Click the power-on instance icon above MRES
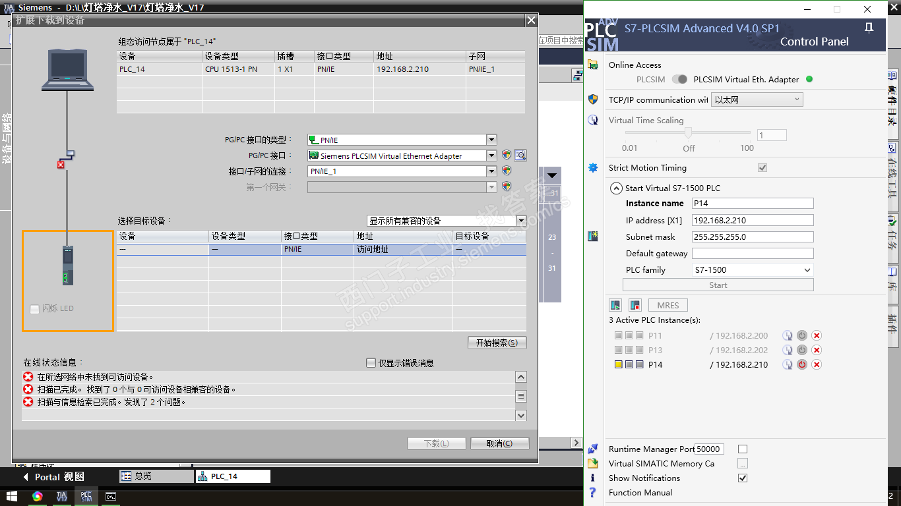The image size is (901, 506). point(615,305)
